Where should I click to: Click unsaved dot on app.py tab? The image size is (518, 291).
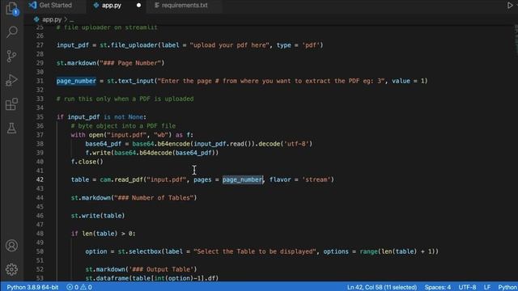click(x=138, y=6)
